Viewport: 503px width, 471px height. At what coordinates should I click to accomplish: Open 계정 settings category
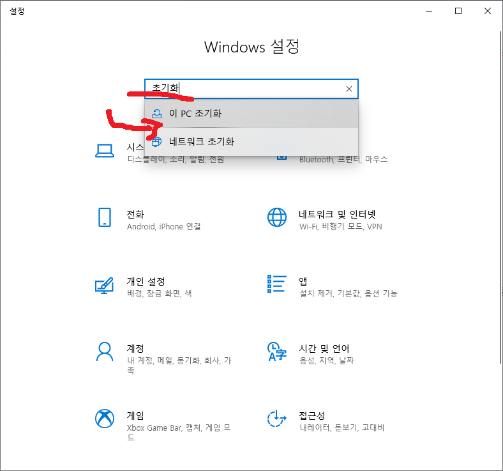[135, 348]
